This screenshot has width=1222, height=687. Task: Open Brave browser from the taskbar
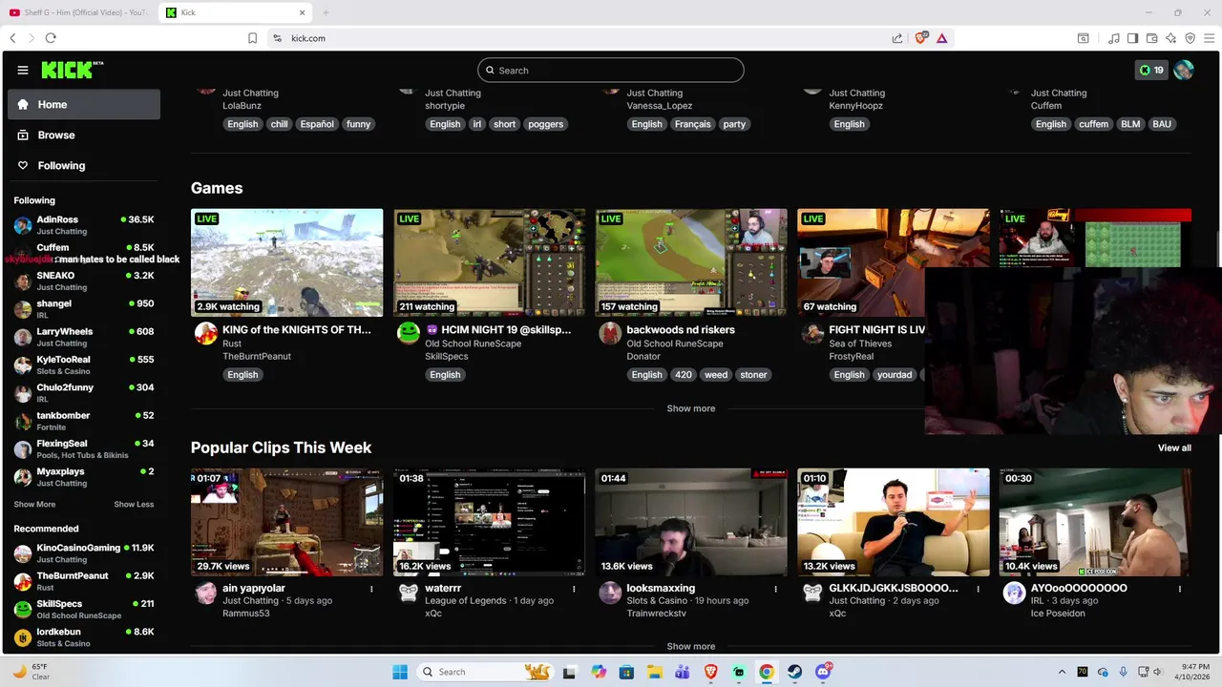click(710, 672)
